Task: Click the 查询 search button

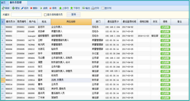Action: [x=74, y=15]
